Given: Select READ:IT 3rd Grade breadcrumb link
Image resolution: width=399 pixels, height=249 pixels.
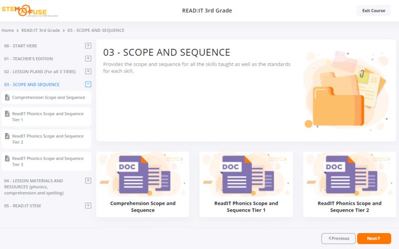Looking at the screenshot, I should click(x=40, y=30).
